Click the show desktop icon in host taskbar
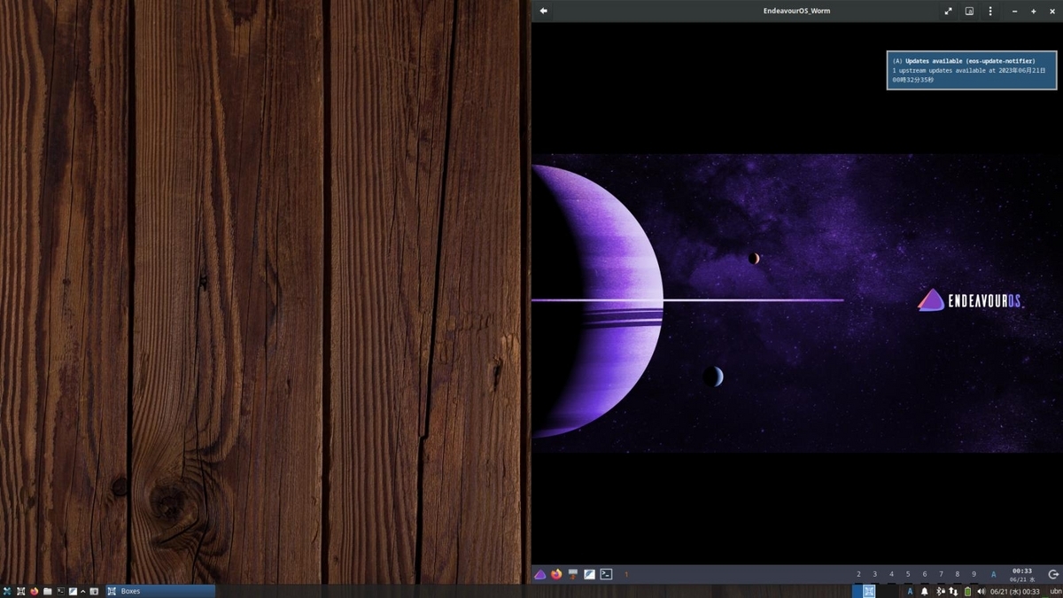1063x598 pixels. (x=94, y=591)
